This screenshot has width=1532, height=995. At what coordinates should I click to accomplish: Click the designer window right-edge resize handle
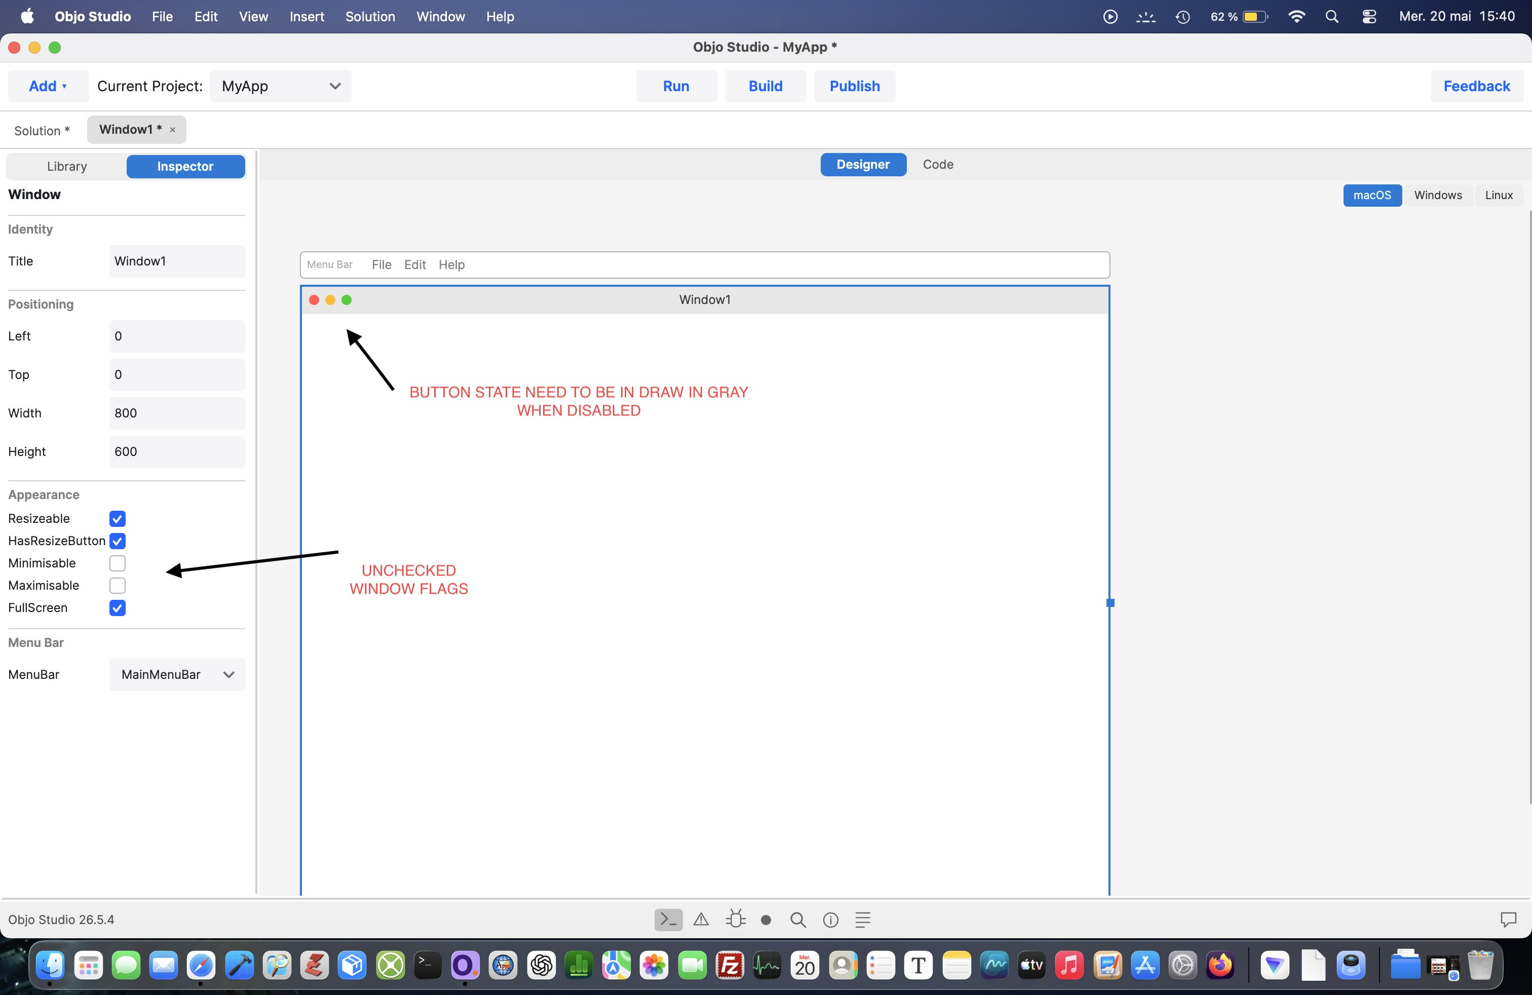1110,603
